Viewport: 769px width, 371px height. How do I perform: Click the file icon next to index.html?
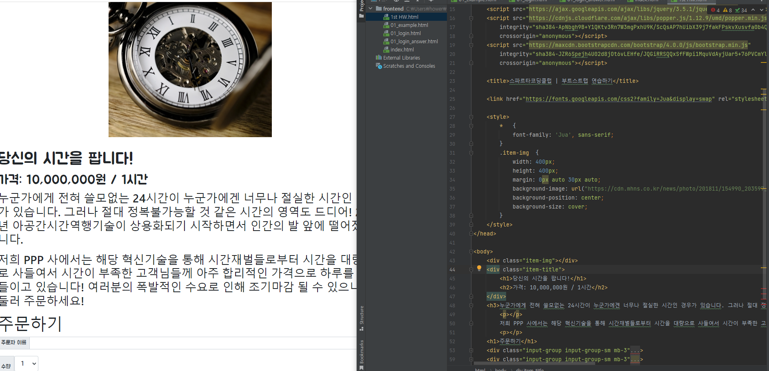click(x=386, y=50)
